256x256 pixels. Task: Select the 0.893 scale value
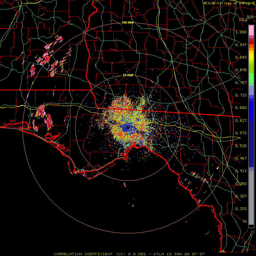[x=241, y=57]
